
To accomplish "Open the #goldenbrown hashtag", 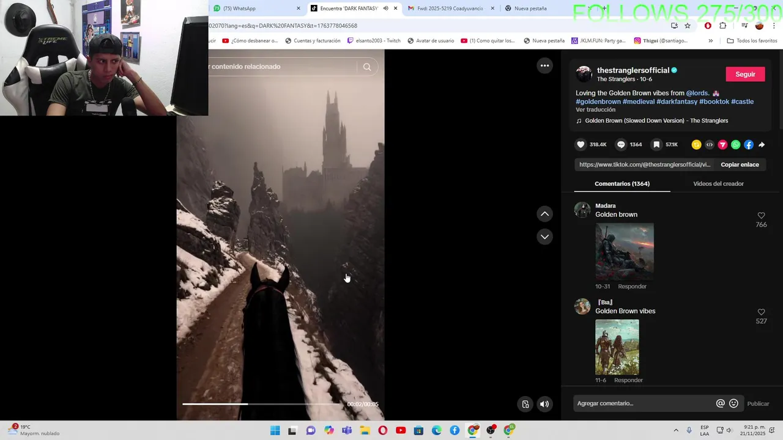I will 598,101.
